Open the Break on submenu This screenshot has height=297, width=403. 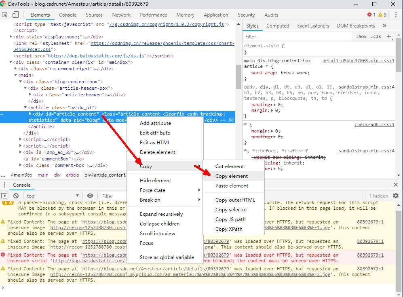165,200
